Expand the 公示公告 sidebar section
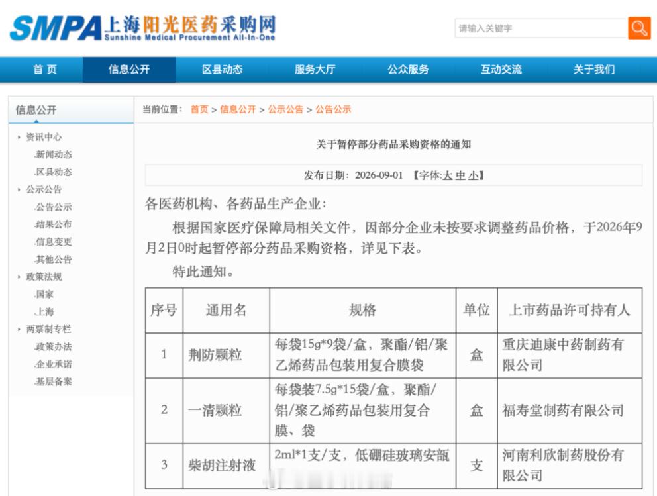657x496 pixels. pos(44,189)
